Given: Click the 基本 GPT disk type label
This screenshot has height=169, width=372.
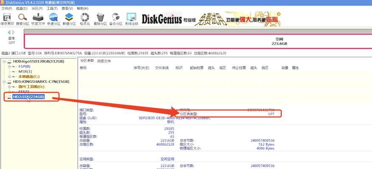Looking at the screenshot, I should pos(11,41).
